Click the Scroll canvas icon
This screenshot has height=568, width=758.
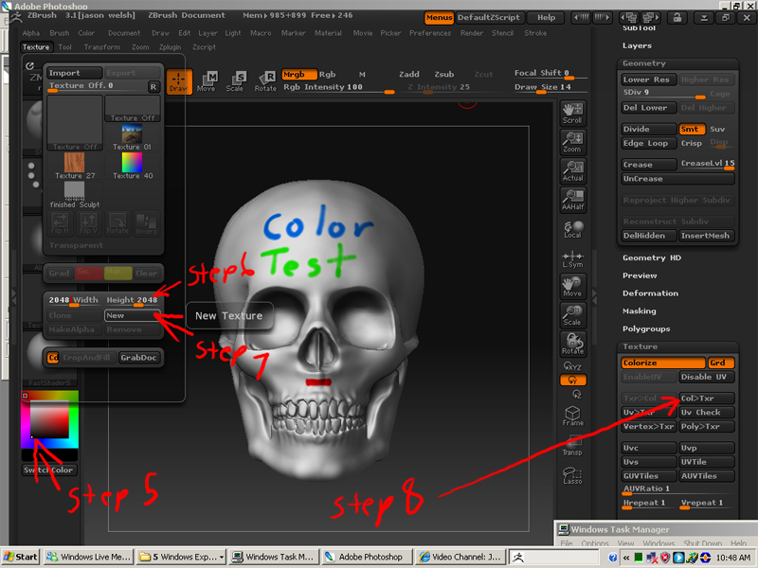coord(573,114)
